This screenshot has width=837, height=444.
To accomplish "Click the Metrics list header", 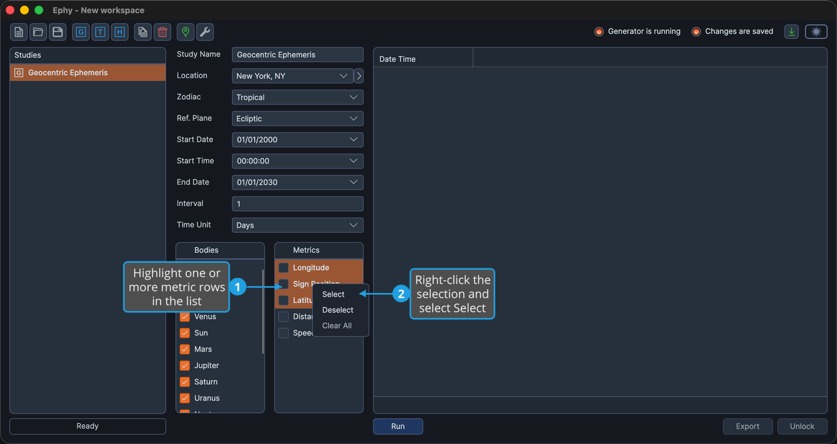I will coord(318,250).
